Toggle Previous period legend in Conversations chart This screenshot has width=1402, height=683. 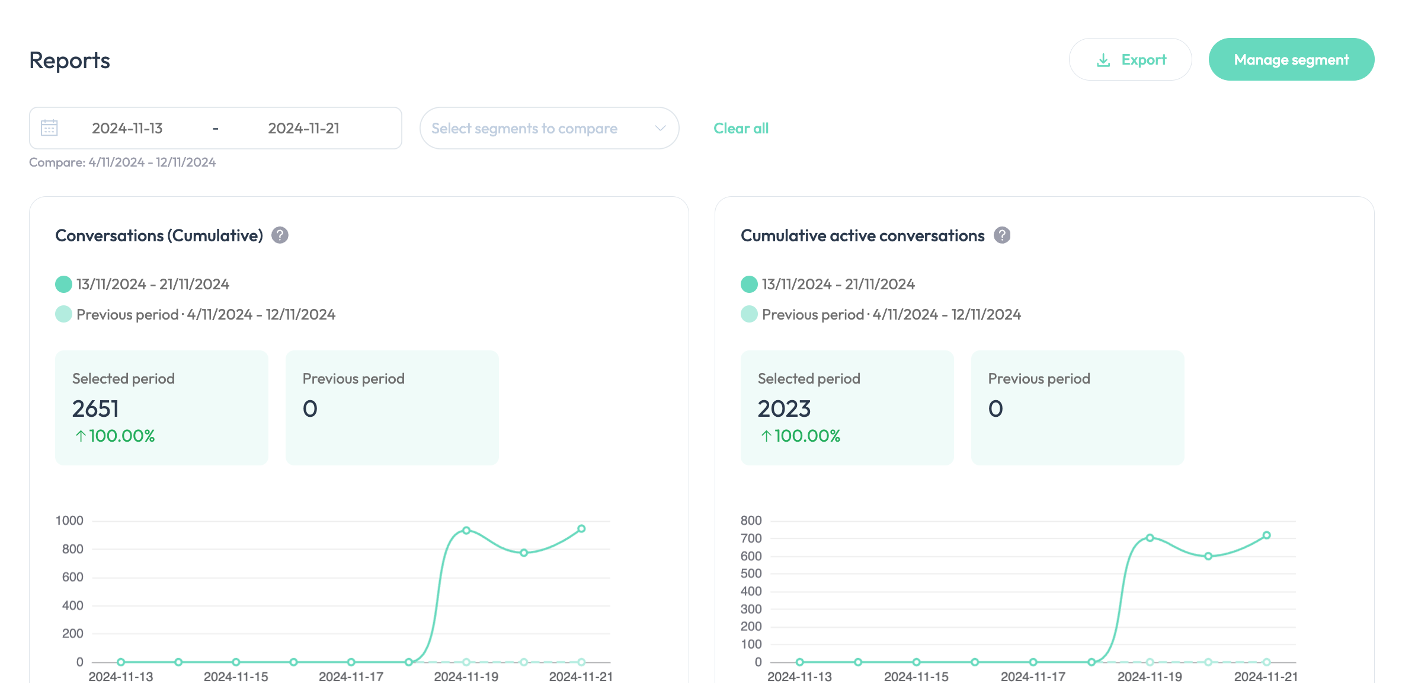(195, 314)
